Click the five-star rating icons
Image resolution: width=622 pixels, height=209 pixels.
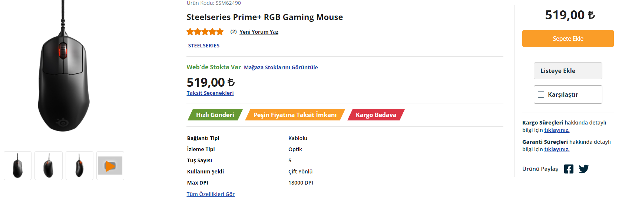click(x=205, y=32)
